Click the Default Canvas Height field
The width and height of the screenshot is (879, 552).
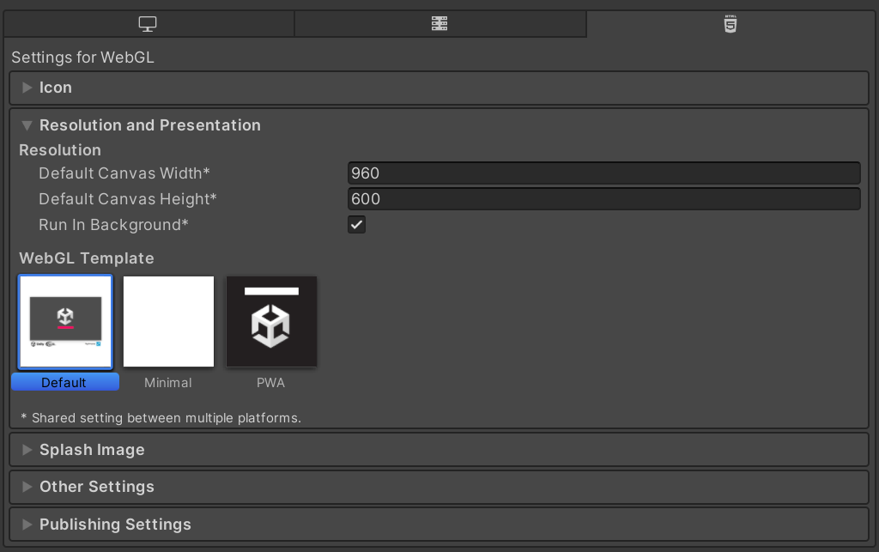pos(603,199)
